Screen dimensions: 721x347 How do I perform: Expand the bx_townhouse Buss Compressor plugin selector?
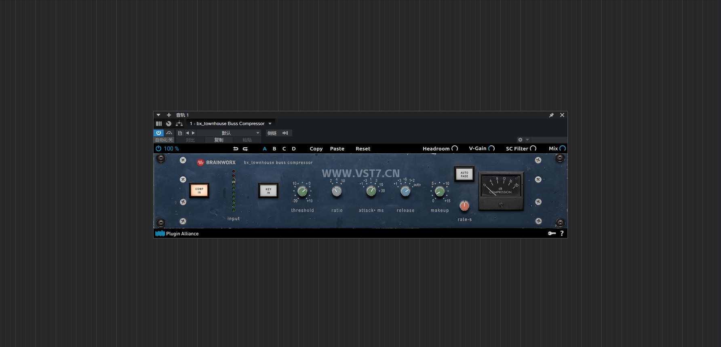231,123
